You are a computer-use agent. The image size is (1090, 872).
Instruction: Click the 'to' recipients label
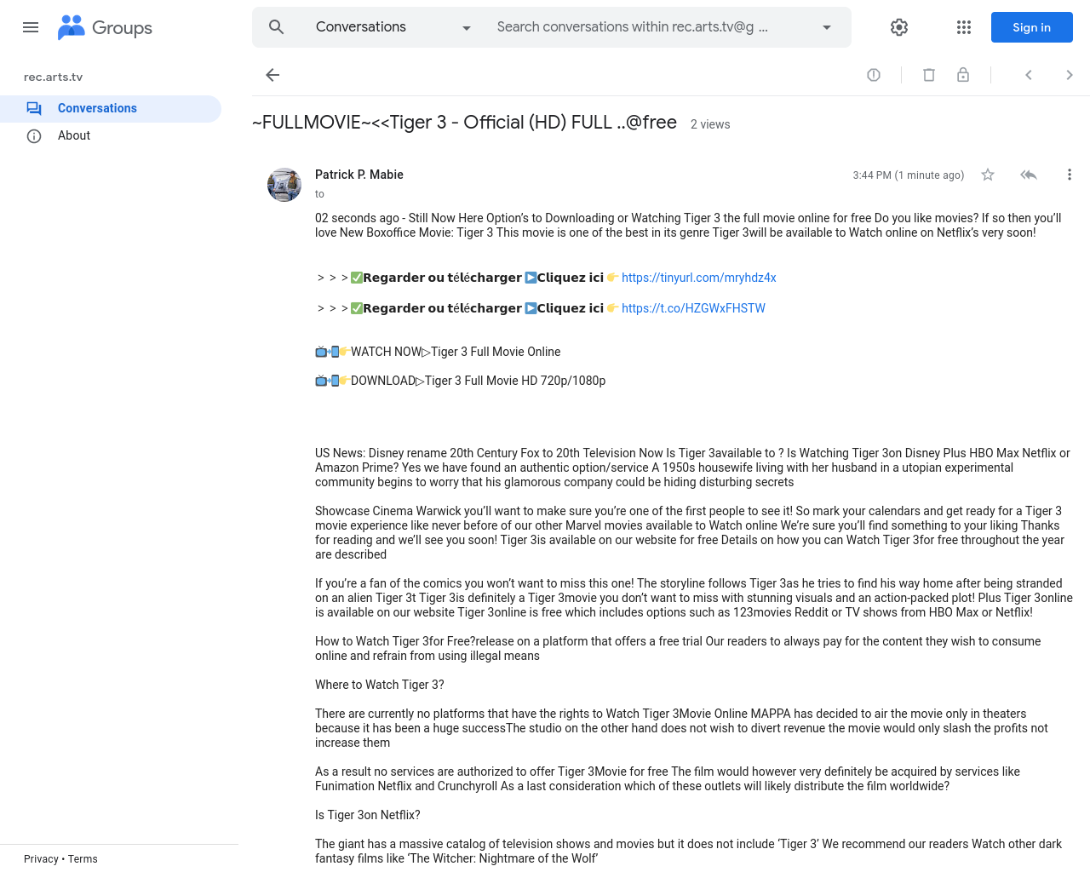click(319, 194)
